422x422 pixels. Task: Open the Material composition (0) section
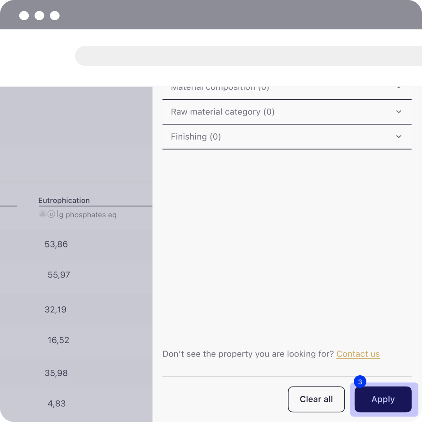coord(287,92)
